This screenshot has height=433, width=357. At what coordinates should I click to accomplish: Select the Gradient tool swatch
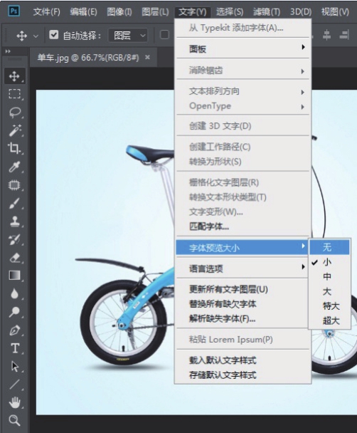[x=15, y=276]
